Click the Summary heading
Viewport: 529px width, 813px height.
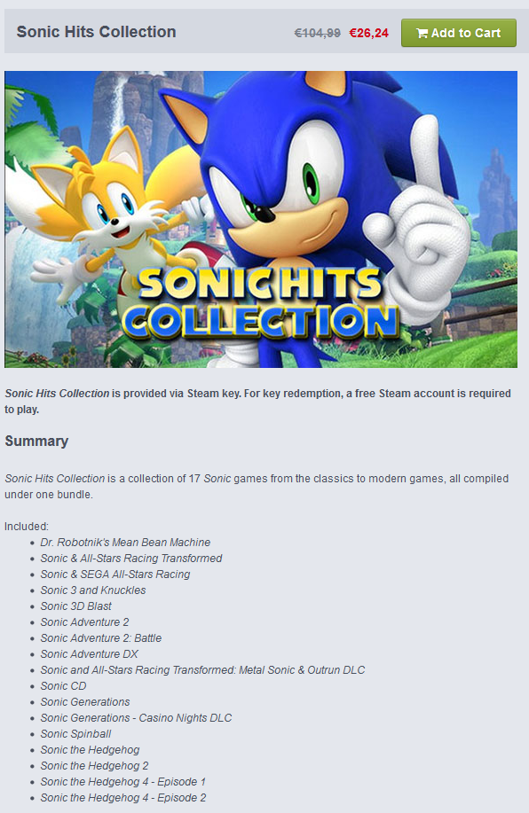tap(36, 442)
